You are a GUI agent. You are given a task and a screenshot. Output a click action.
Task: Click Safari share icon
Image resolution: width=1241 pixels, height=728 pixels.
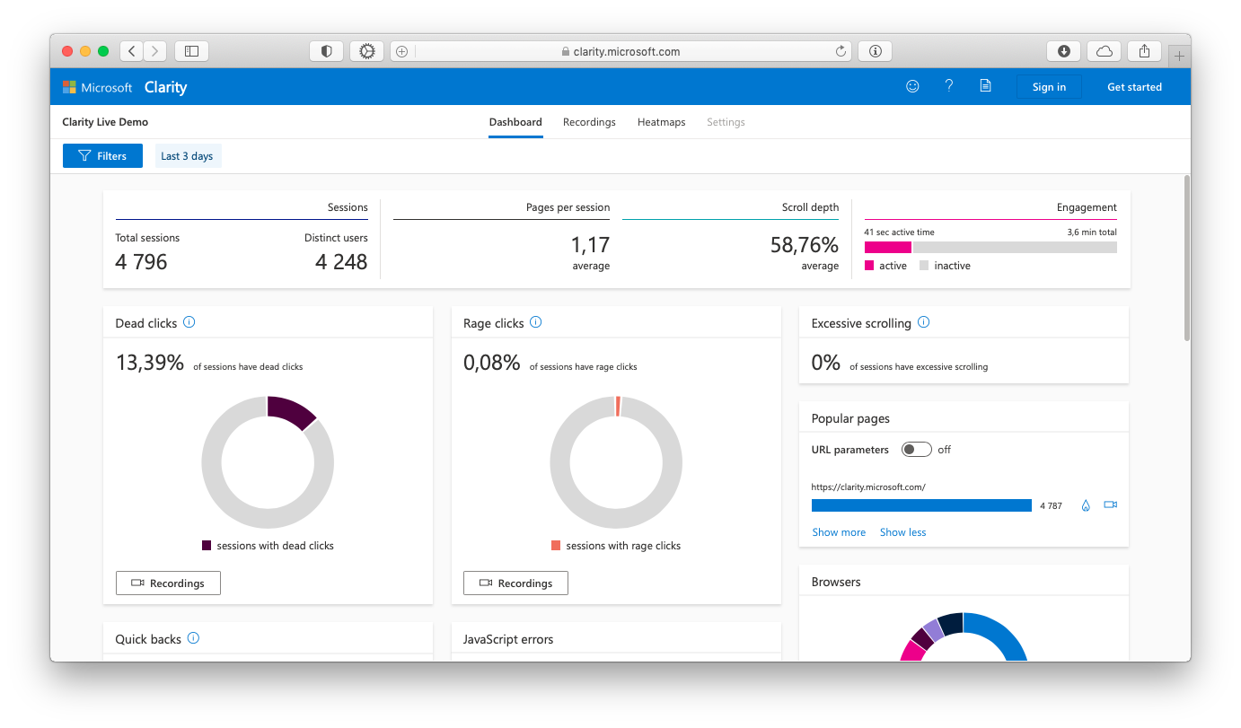[x=1144, y=51]
